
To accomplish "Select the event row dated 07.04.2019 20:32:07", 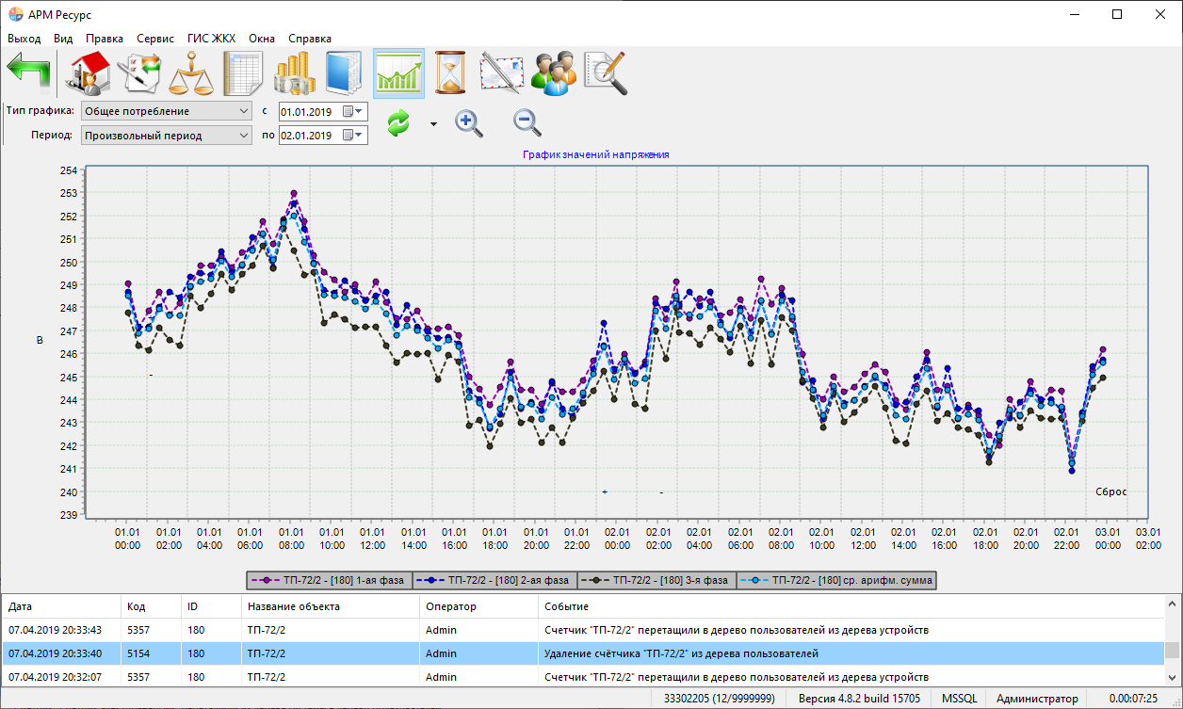I will (x=582, y=677).
